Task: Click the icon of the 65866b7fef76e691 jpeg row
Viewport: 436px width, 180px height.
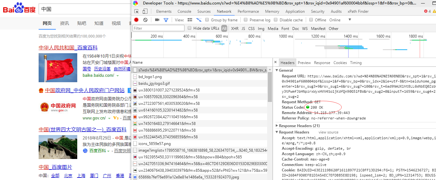Action: [x=135, y=177]
